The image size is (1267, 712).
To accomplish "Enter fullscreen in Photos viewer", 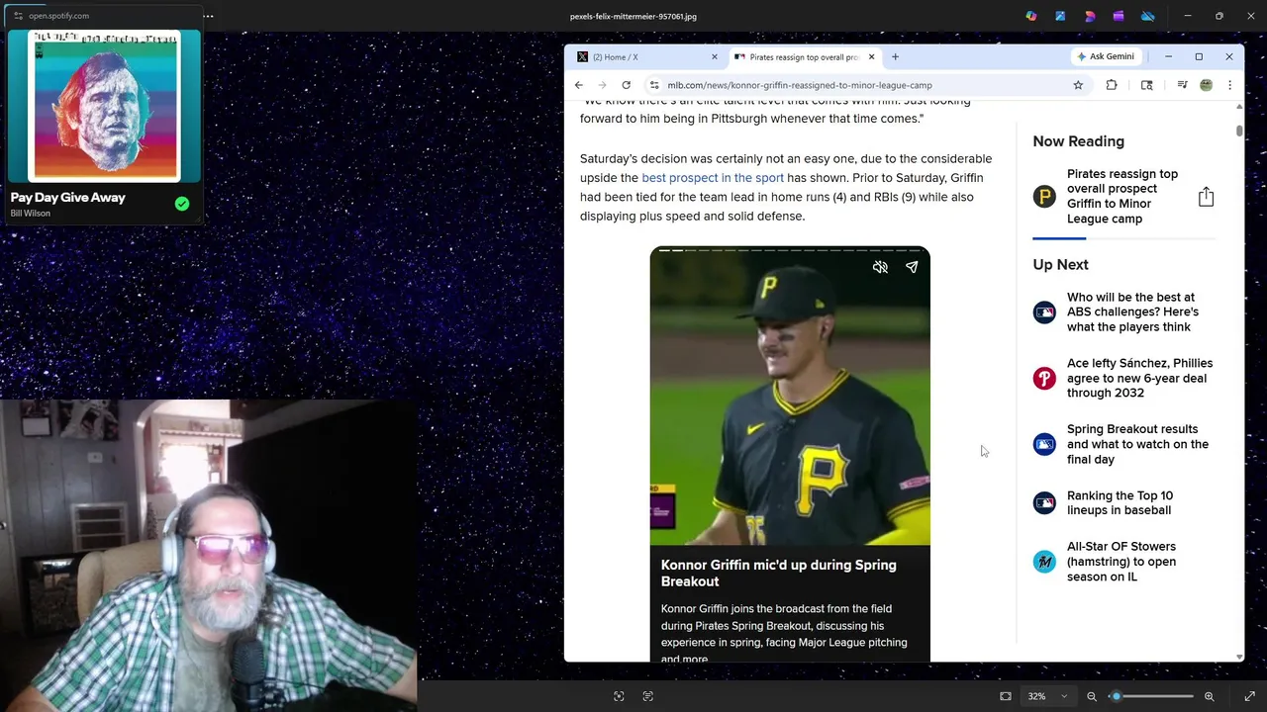I will point(1249,696).
